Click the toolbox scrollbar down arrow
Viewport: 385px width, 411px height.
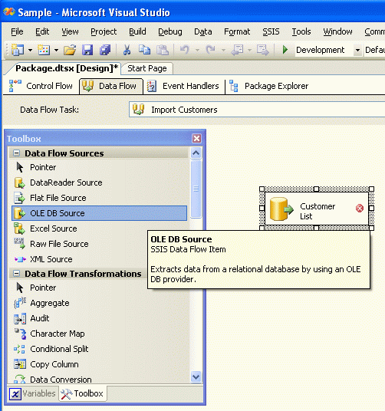196,377
